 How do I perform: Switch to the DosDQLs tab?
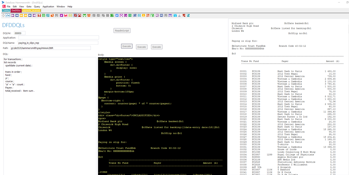[x=16, y=10]
